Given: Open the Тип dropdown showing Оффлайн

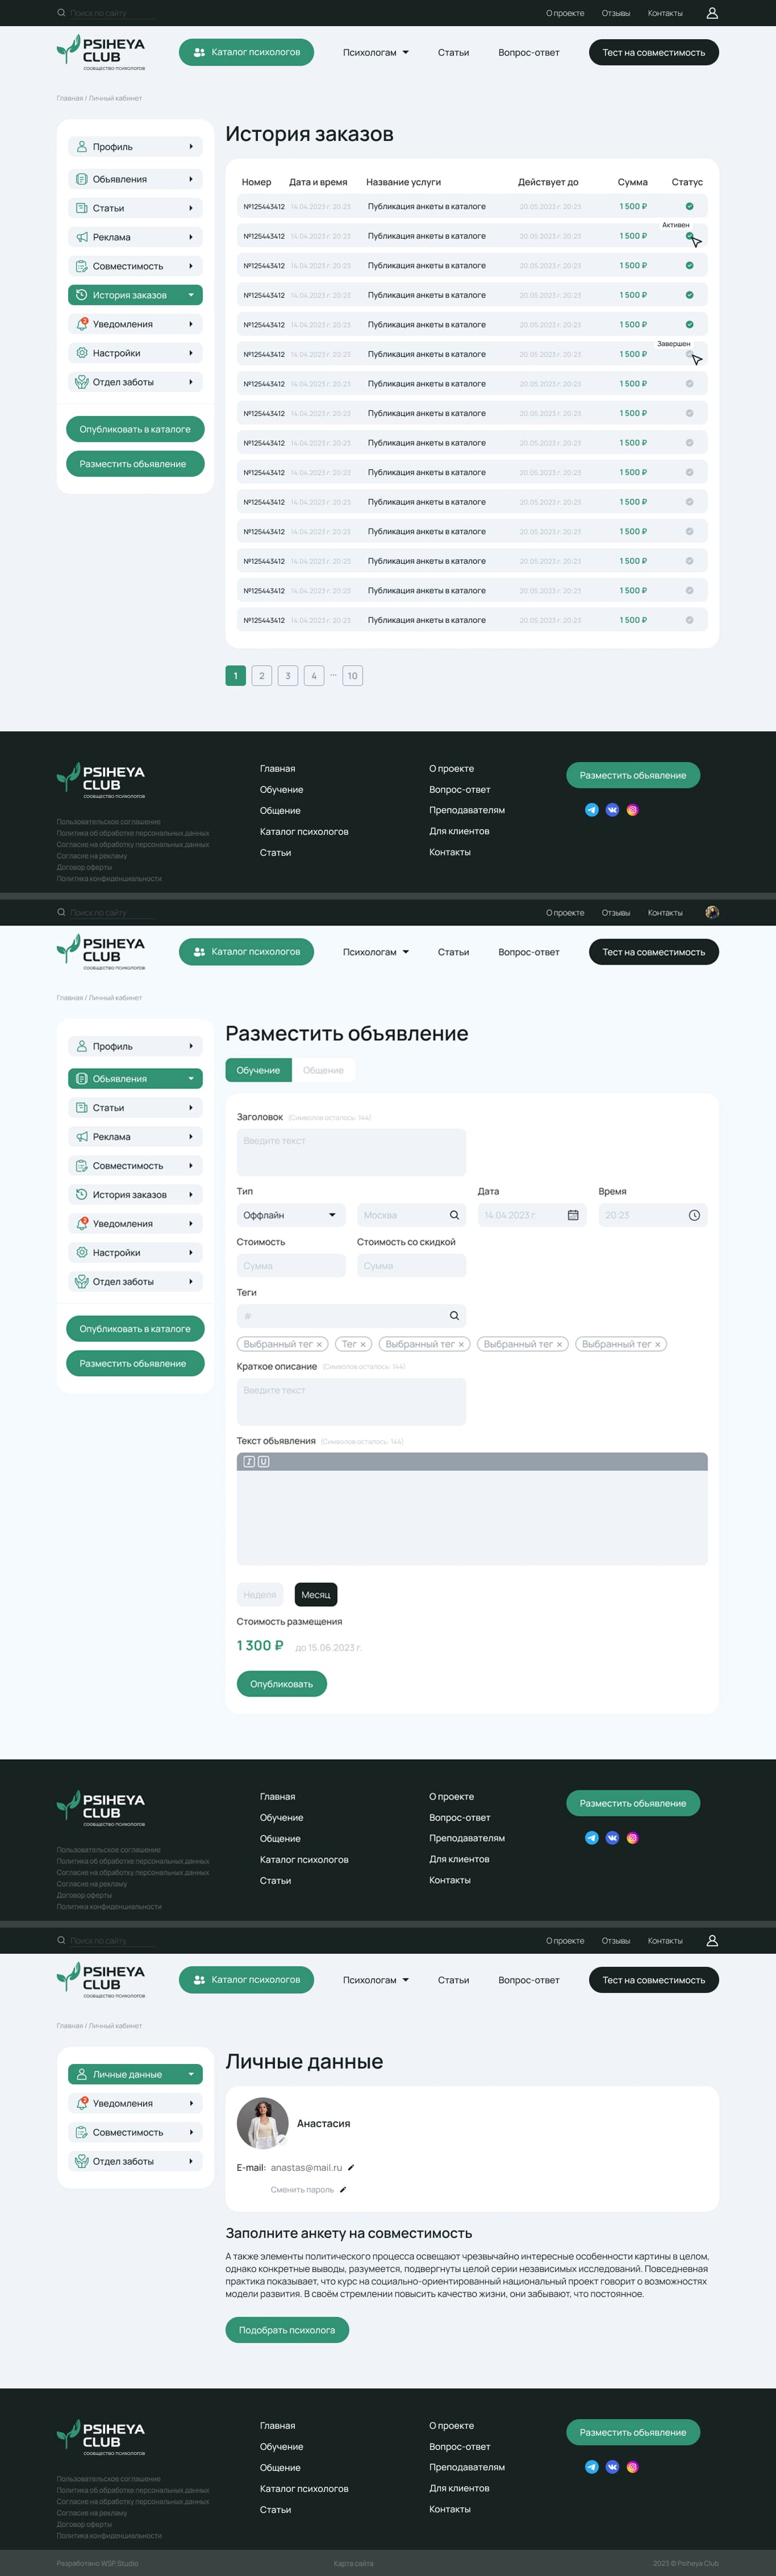Looking at the screenshot, I should [x=291, y=1215].
